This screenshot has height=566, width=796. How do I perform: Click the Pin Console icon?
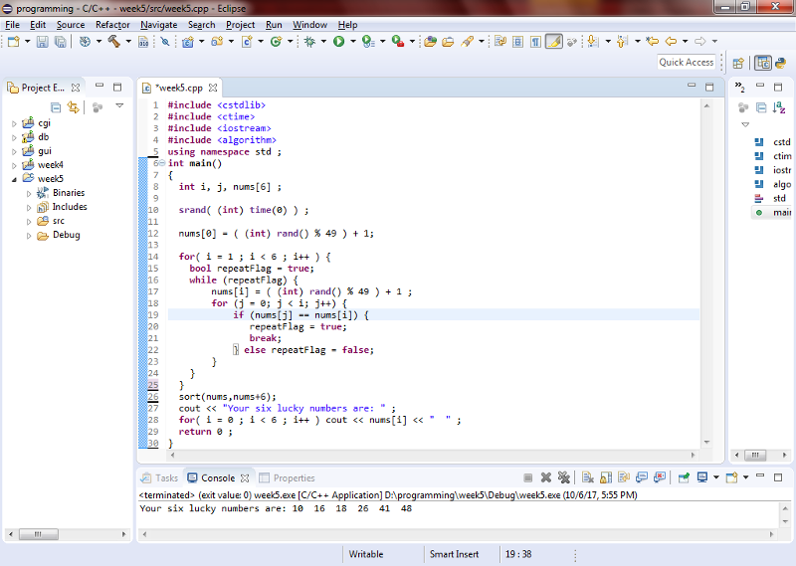click(x=684, y=477)
